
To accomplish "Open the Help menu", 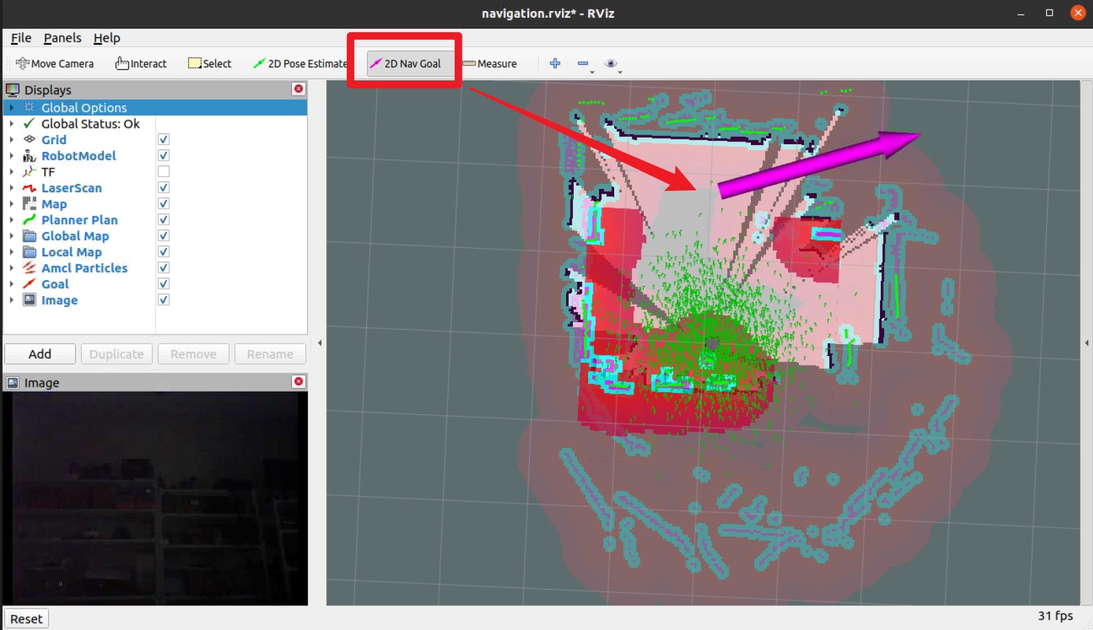I will 106,38.
